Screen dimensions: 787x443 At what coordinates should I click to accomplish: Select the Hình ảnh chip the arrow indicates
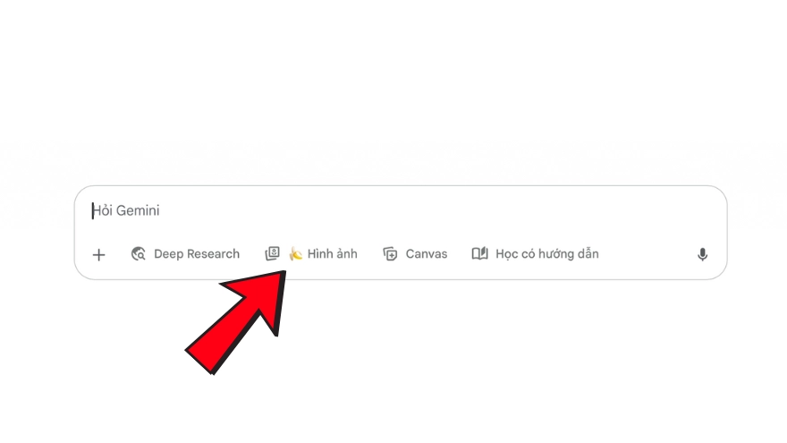[311, 254]
